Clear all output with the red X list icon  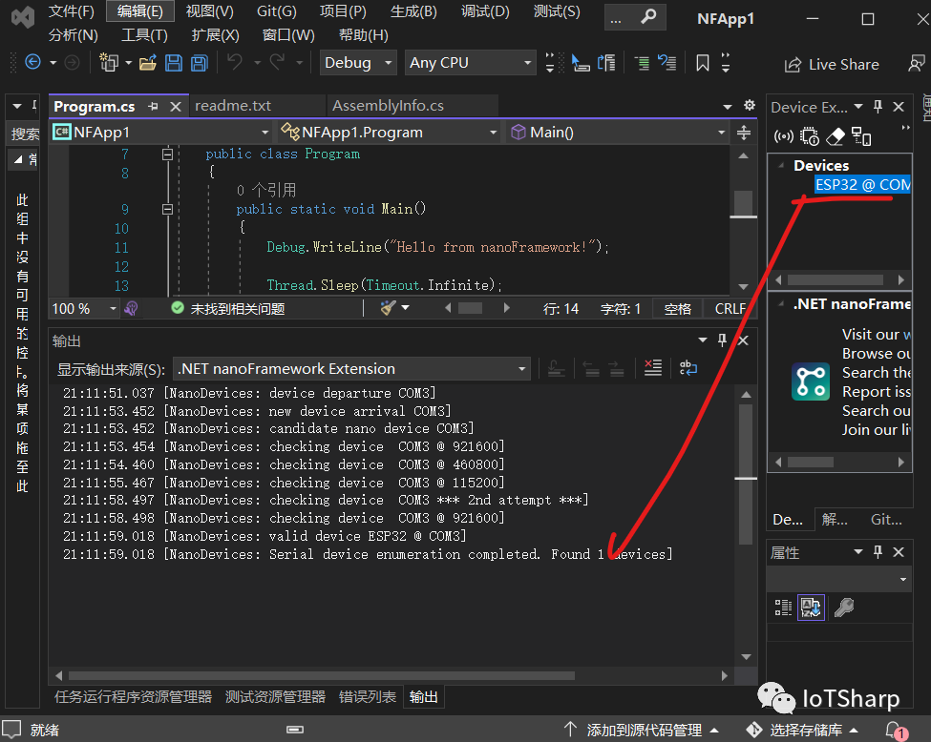point(652,368)
